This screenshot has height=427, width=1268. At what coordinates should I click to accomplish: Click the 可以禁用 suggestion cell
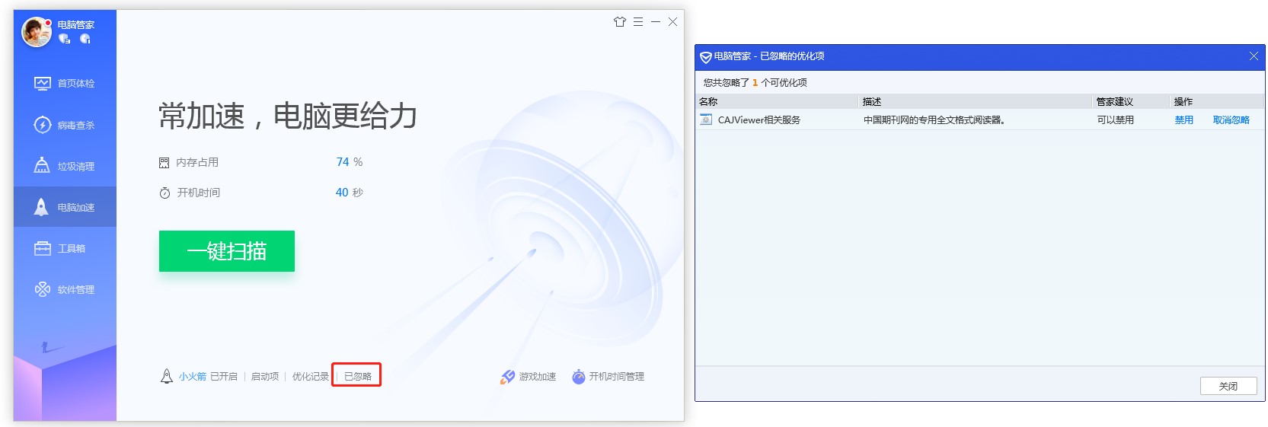(1116, 120)
